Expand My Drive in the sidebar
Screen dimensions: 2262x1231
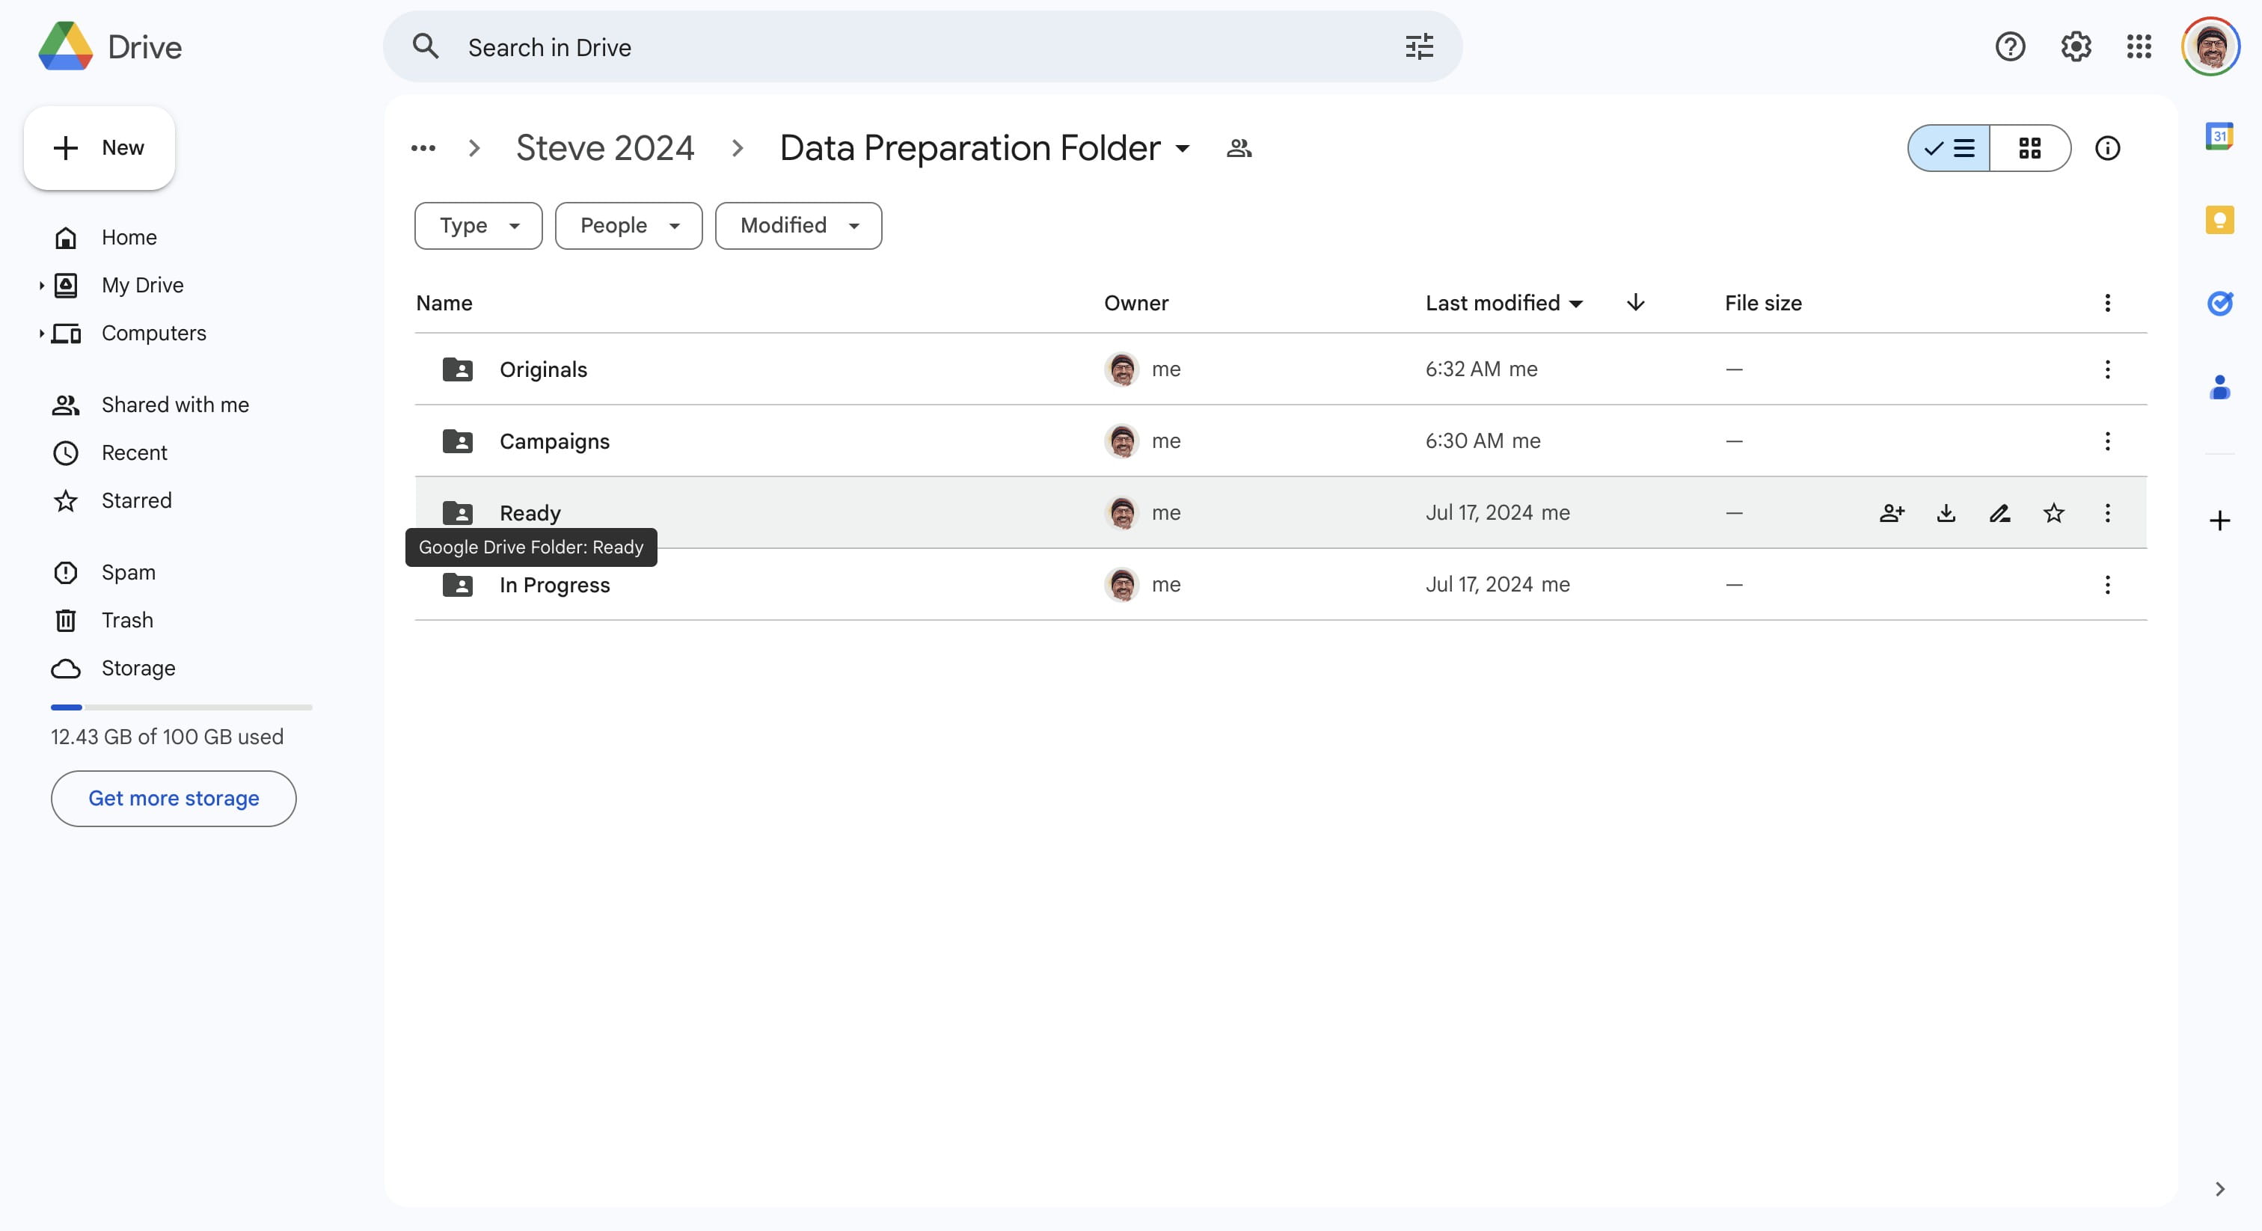(x=40, y=284)
